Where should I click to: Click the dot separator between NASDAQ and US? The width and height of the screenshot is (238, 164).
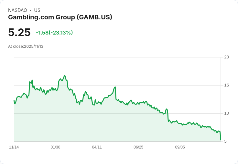pyautogui.click(x=30, y=10)
